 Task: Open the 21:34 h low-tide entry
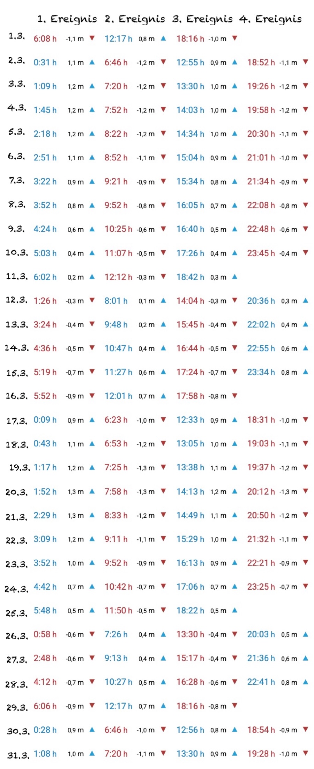tap(261, 181)
